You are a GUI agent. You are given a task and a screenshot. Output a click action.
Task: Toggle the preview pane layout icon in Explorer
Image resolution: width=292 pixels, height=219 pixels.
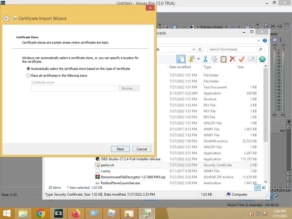181,59
